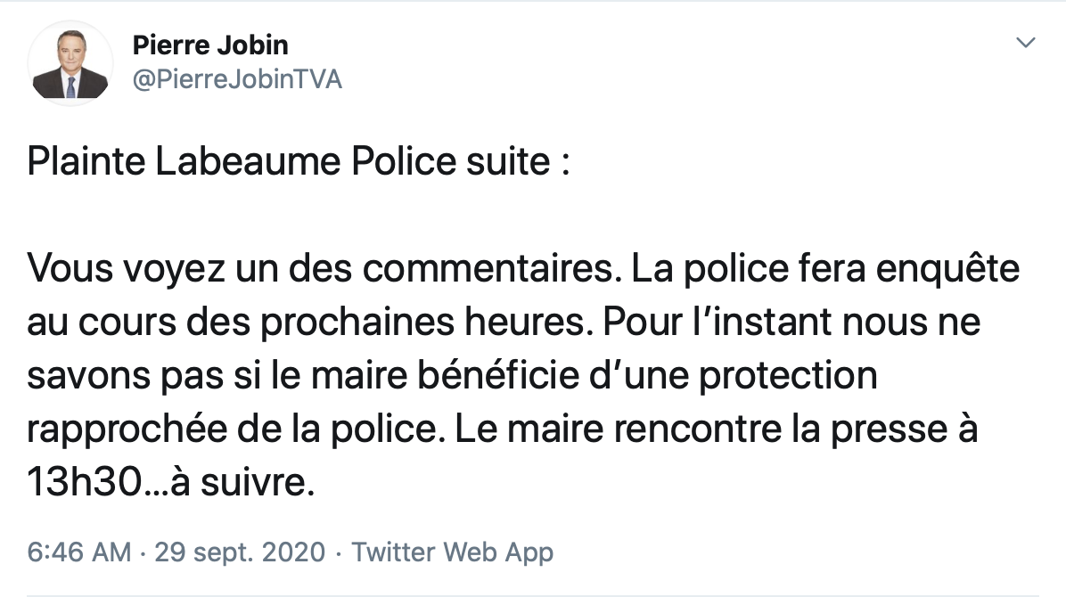Click the phrase 'protection' in the tweet body
This screenshot has height=597, width=1066.
(x=788, y=376)
